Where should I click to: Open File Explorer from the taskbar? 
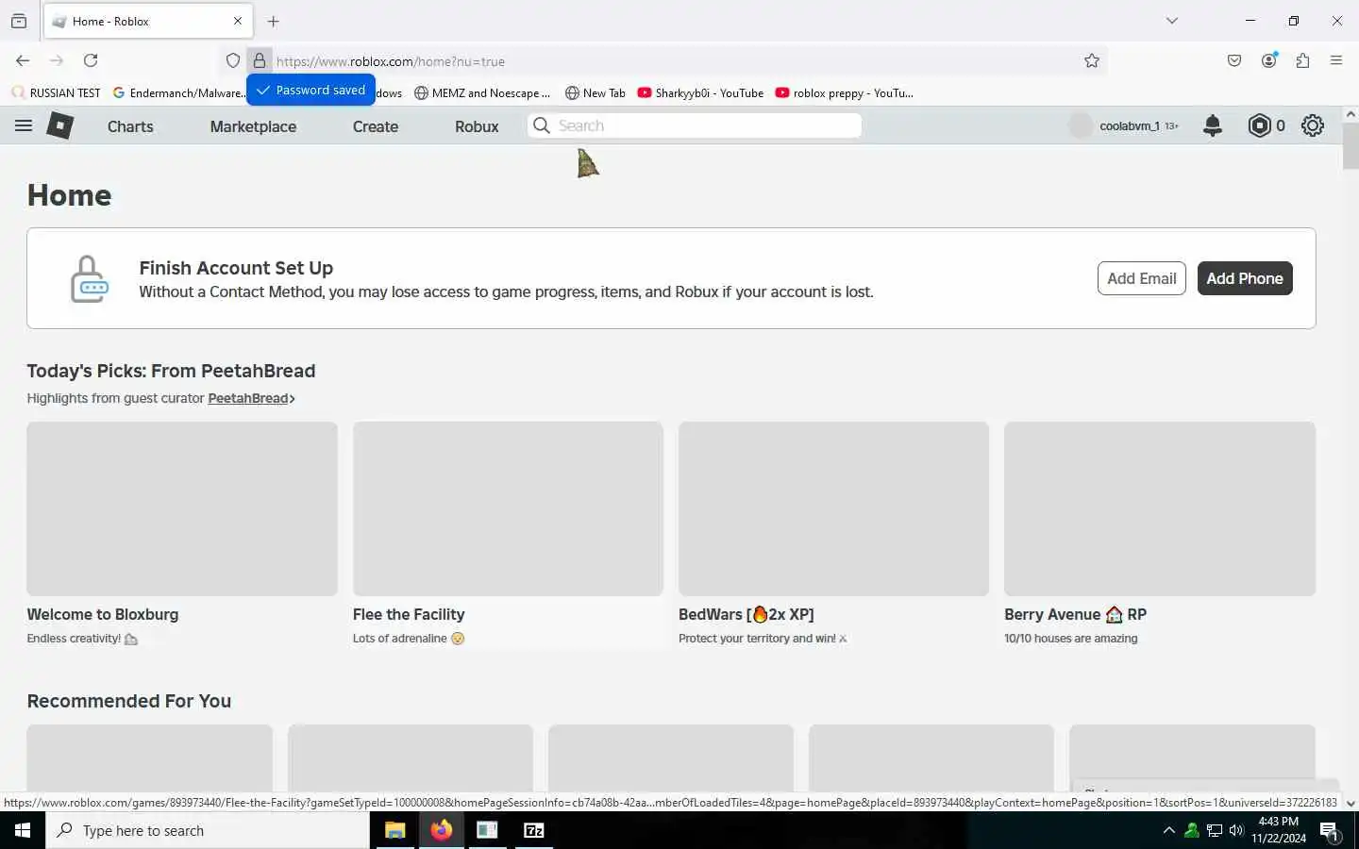point(394,830)
